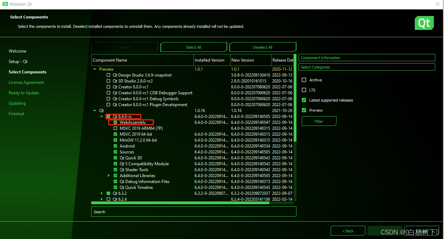Uncheck the WebAssembly component
This screenshot has width=444, height=239.
[x=116, y=122]
